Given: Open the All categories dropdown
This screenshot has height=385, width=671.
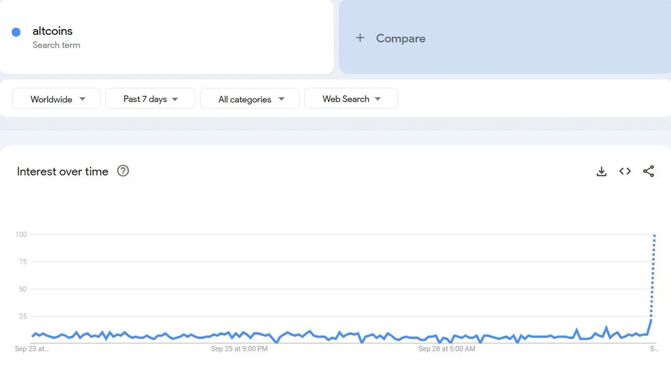Looking at the screenshot, I should coord(250,98).
